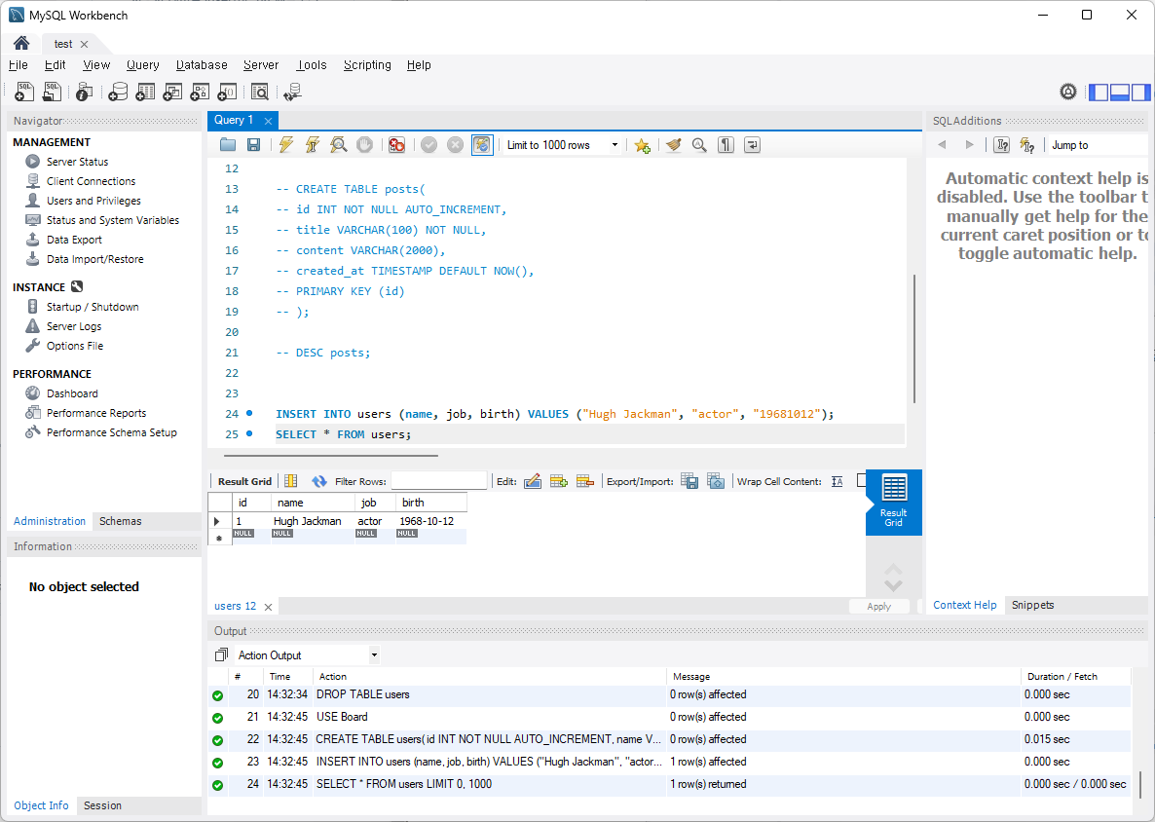Edit current row pencil icon
This screenshot has height=822, width=1155.
533,481
